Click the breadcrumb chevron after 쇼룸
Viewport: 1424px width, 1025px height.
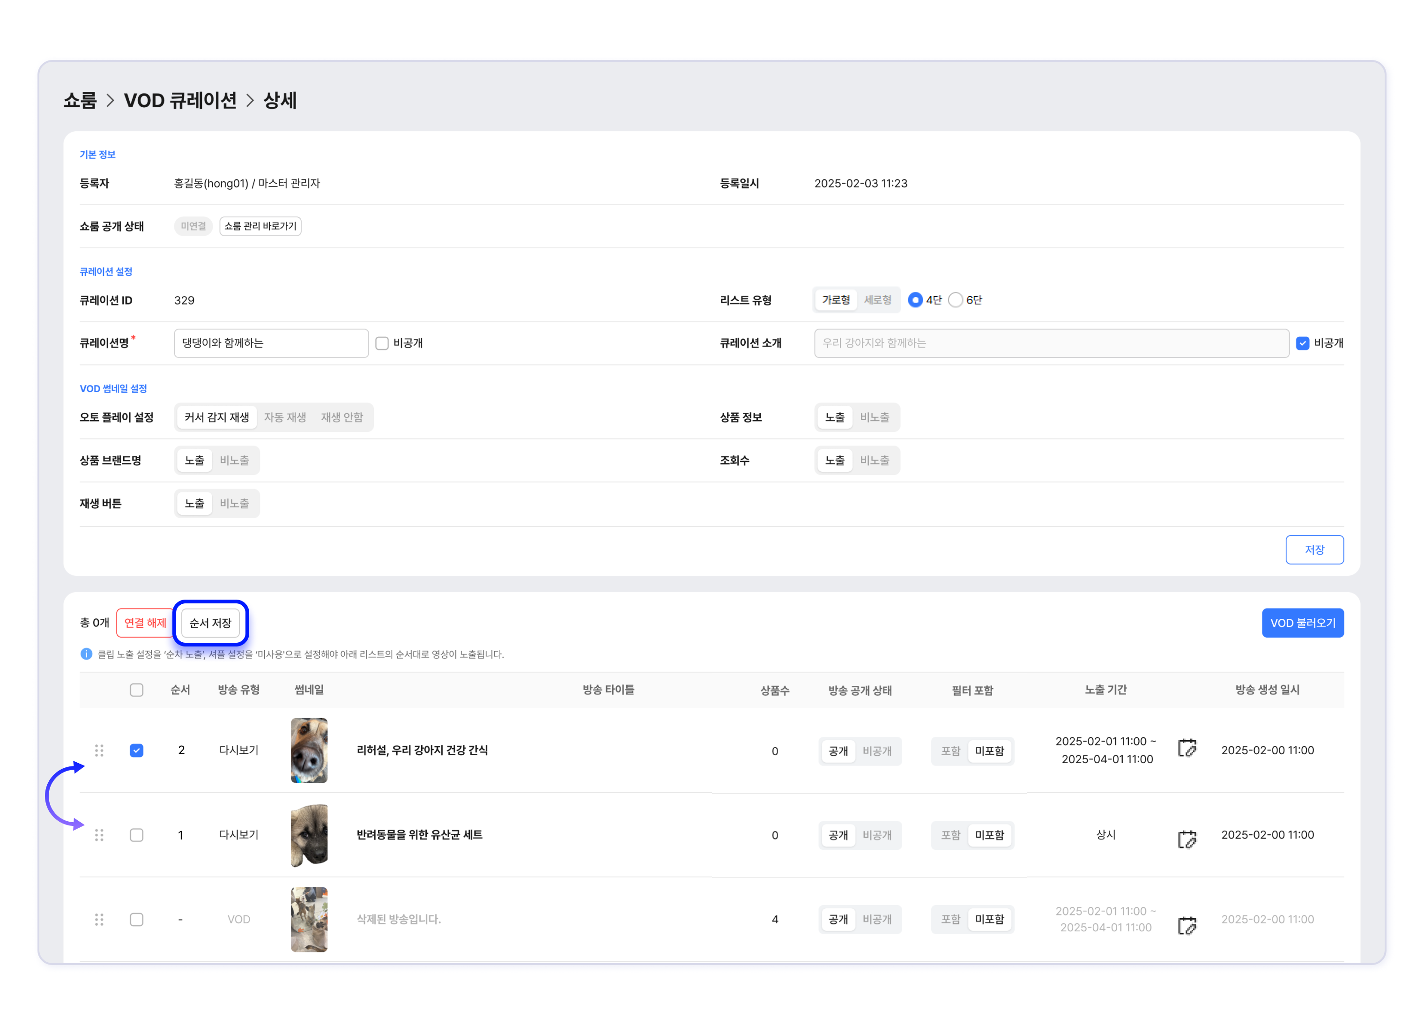(111, 101)
